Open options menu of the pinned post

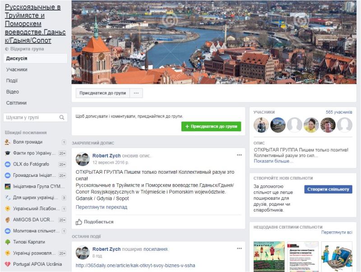point(240,155)
